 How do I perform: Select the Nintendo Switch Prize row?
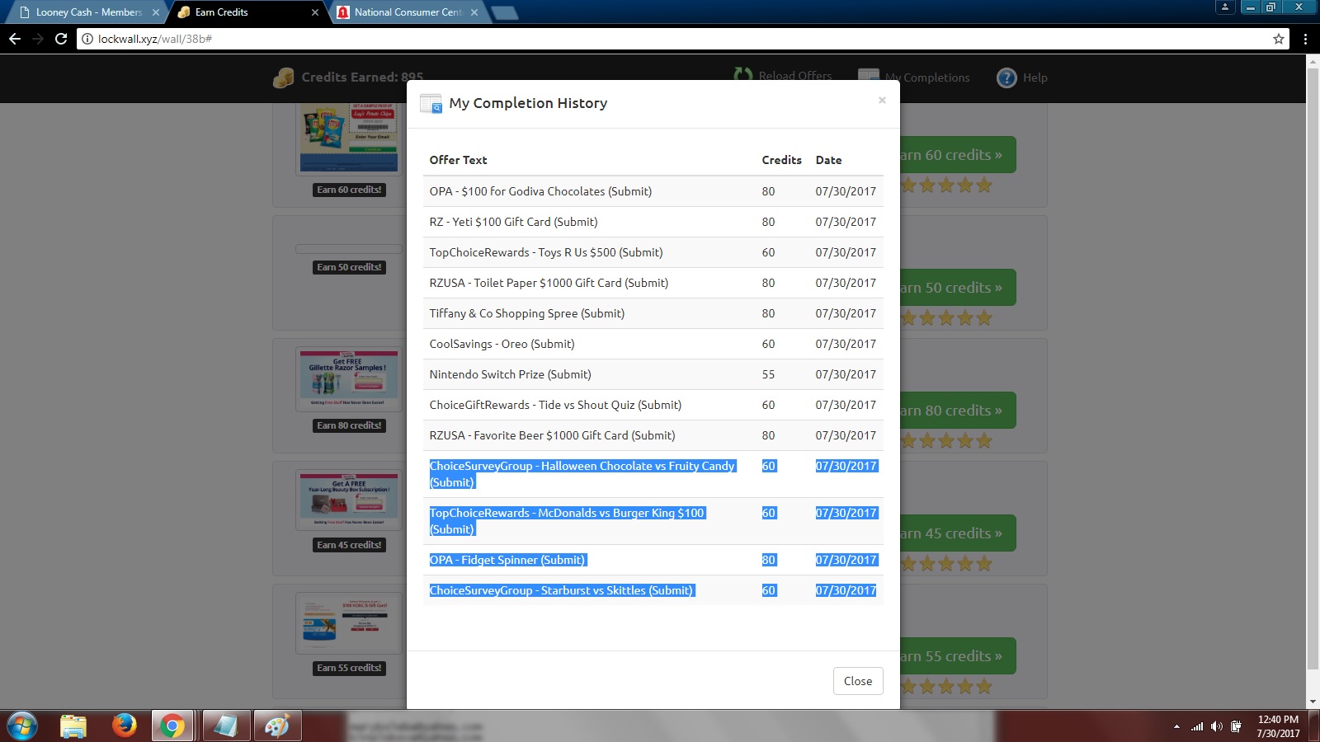click(653, 374)
